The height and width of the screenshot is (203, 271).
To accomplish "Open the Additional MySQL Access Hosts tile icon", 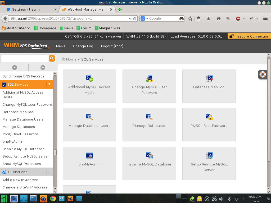I will click(89, 78).
